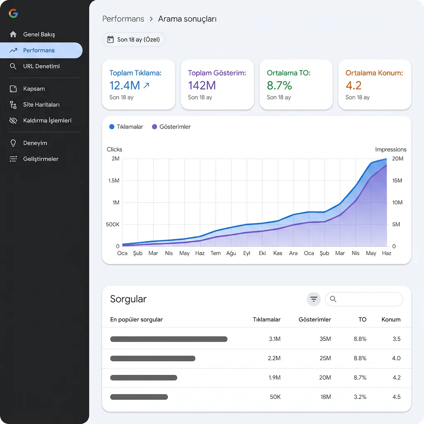Click inside the Sorgular search field

click(364, 299)
